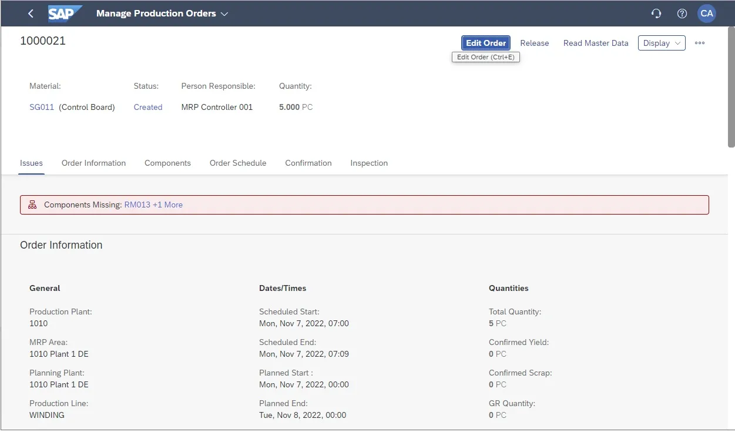
Task: Open the Display dropdown button
Action: coord(662,43)
